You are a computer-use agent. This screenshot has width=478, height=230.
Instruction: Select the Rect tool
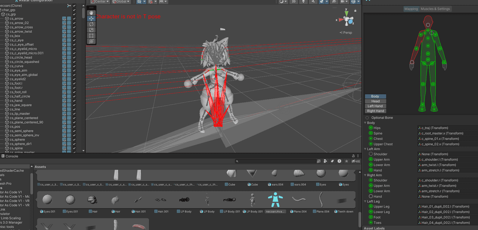[x=91, y=36]
